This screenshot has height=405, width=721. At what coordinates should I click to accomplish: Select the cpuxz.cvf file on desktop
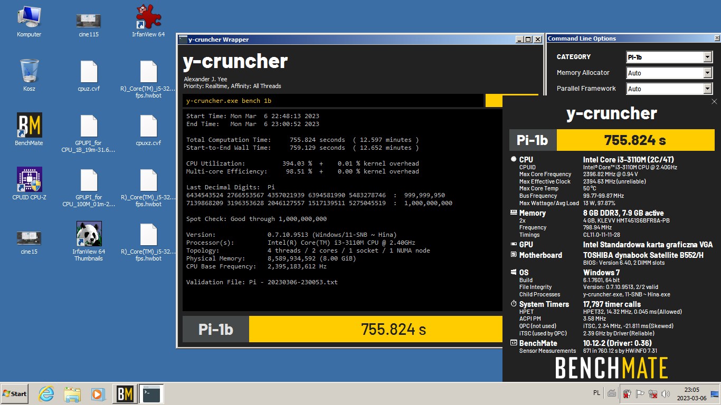point(148,130)
